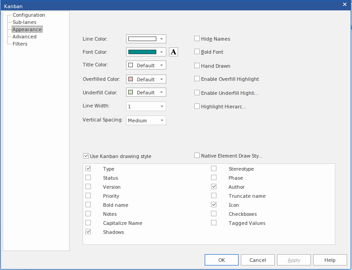
Task: Toggle the Hide Names checkbox
Action: point(197,38)
